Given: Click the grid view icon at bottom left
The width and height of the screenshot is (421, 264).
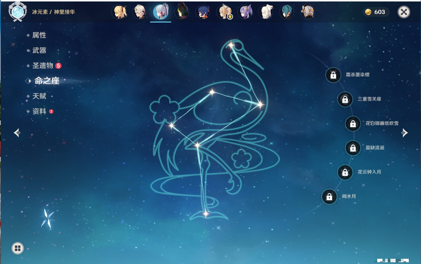Looking at the screenshot, I should coord(17,248).
